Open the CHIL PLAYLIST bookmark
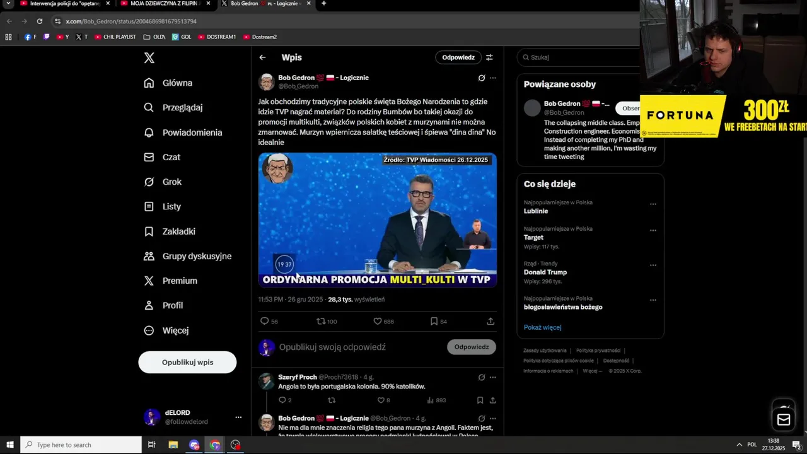The height and width of the screenshot is (454, 807). (115, 37)
